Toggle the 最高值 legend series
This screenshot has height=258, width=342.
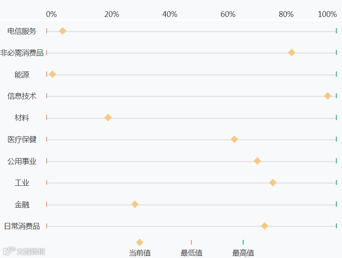click(243, 247)
